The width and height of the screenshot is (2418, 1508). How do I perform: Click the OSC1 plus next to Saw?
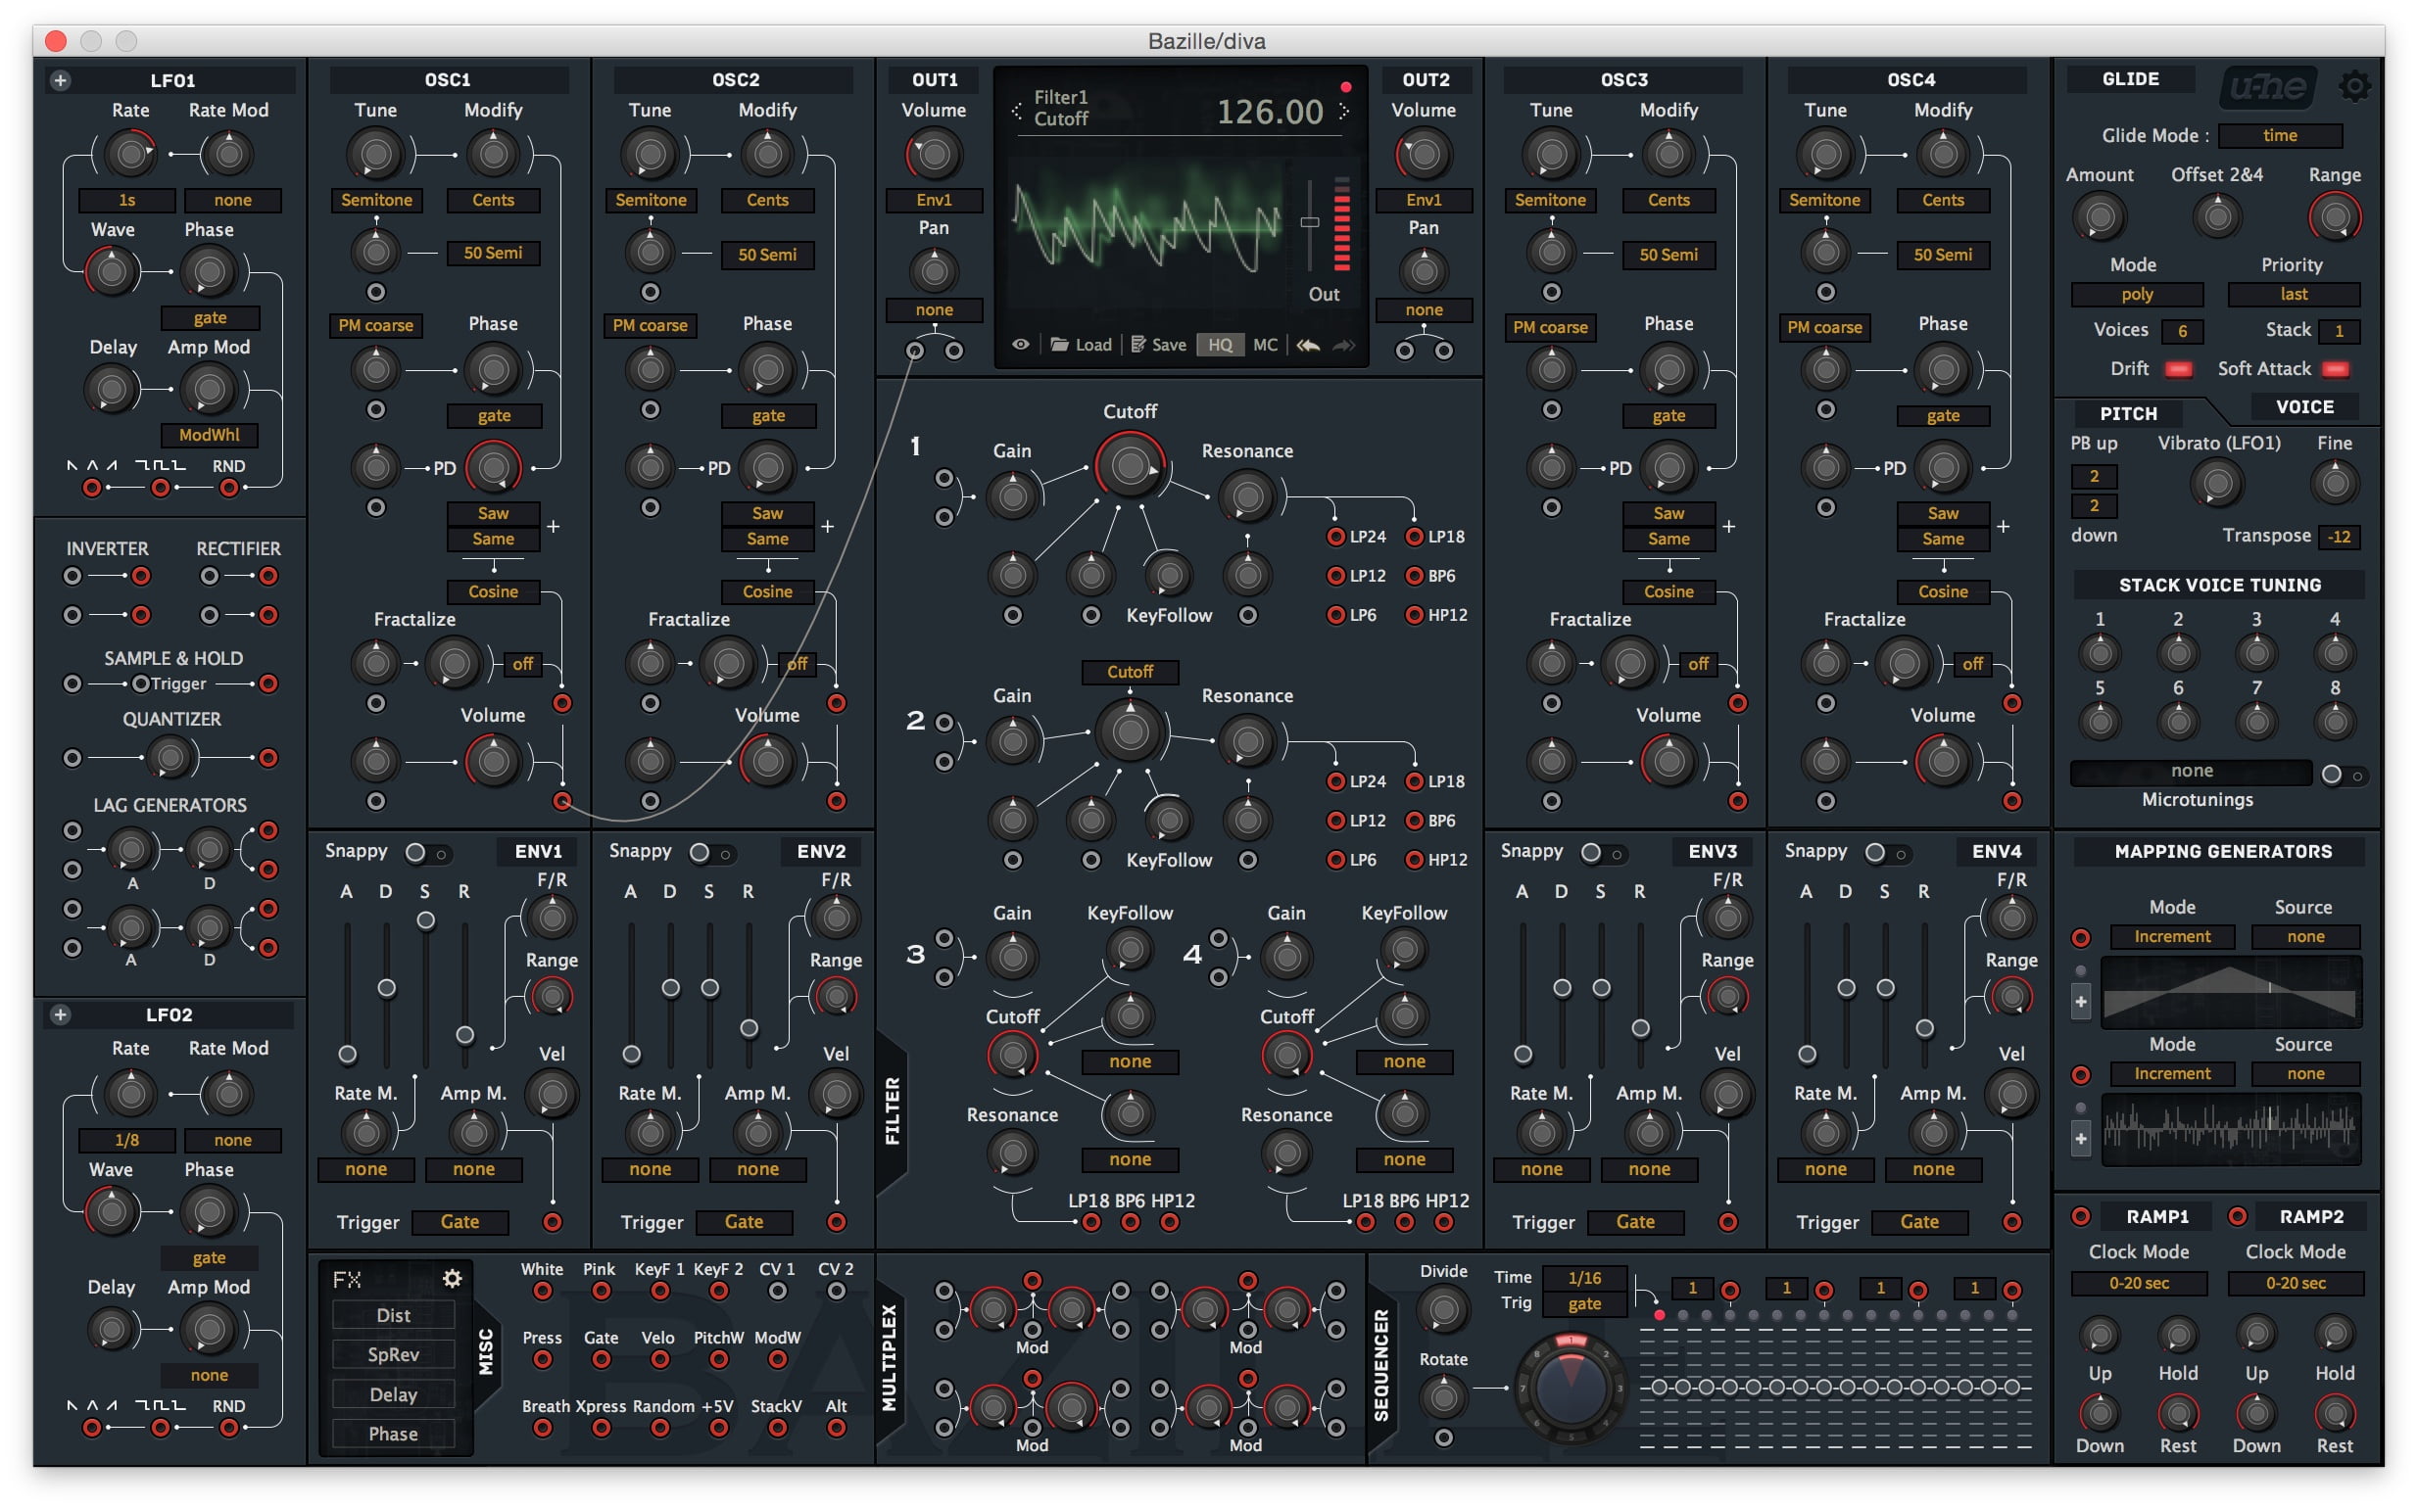(x=553, y=527)
